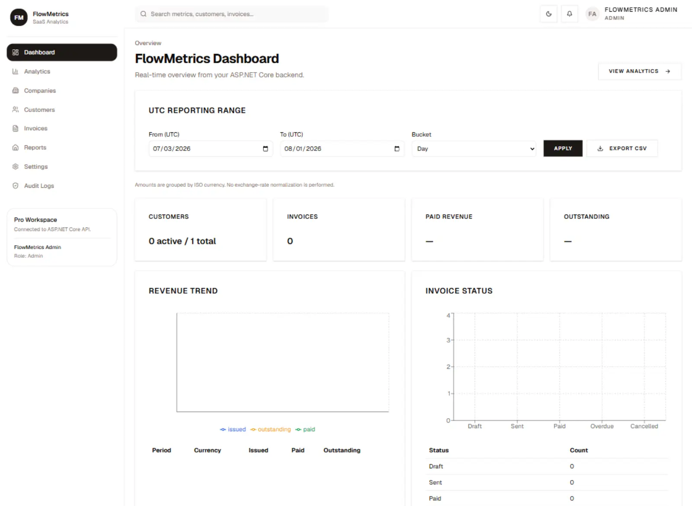This screenshot has height=506, width=692.
Task: Click the Companies building icon
Action: [16, 90]
